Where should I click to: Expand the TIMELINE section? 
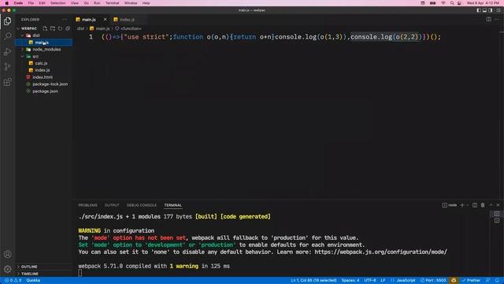[29, 274]
